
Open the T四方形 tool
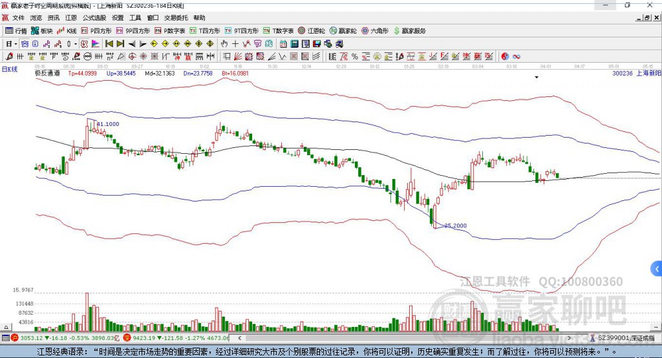click(x=205, y=31)
